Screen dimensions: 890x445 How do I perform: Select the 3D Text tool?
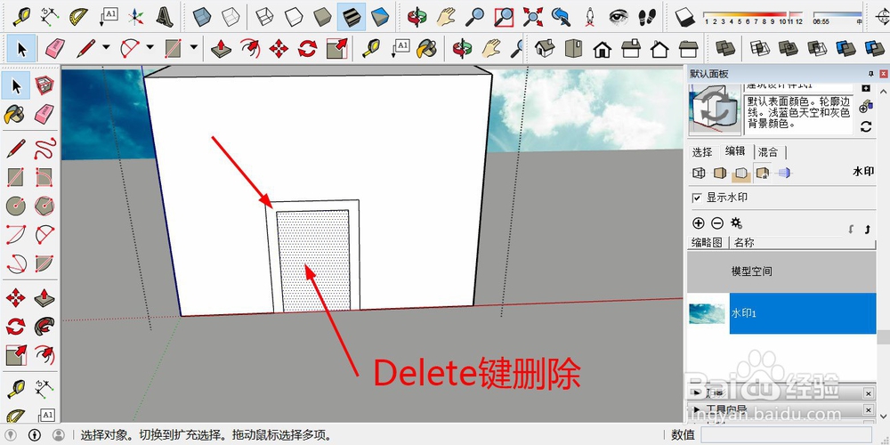(164, 16)
